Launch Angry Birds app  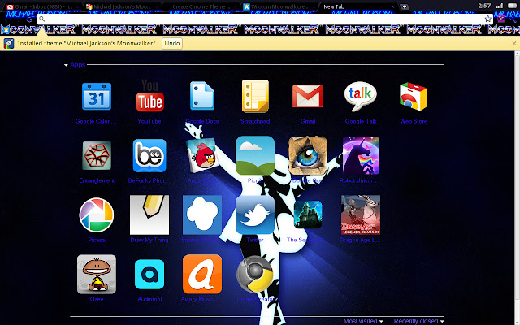(202, 155)
